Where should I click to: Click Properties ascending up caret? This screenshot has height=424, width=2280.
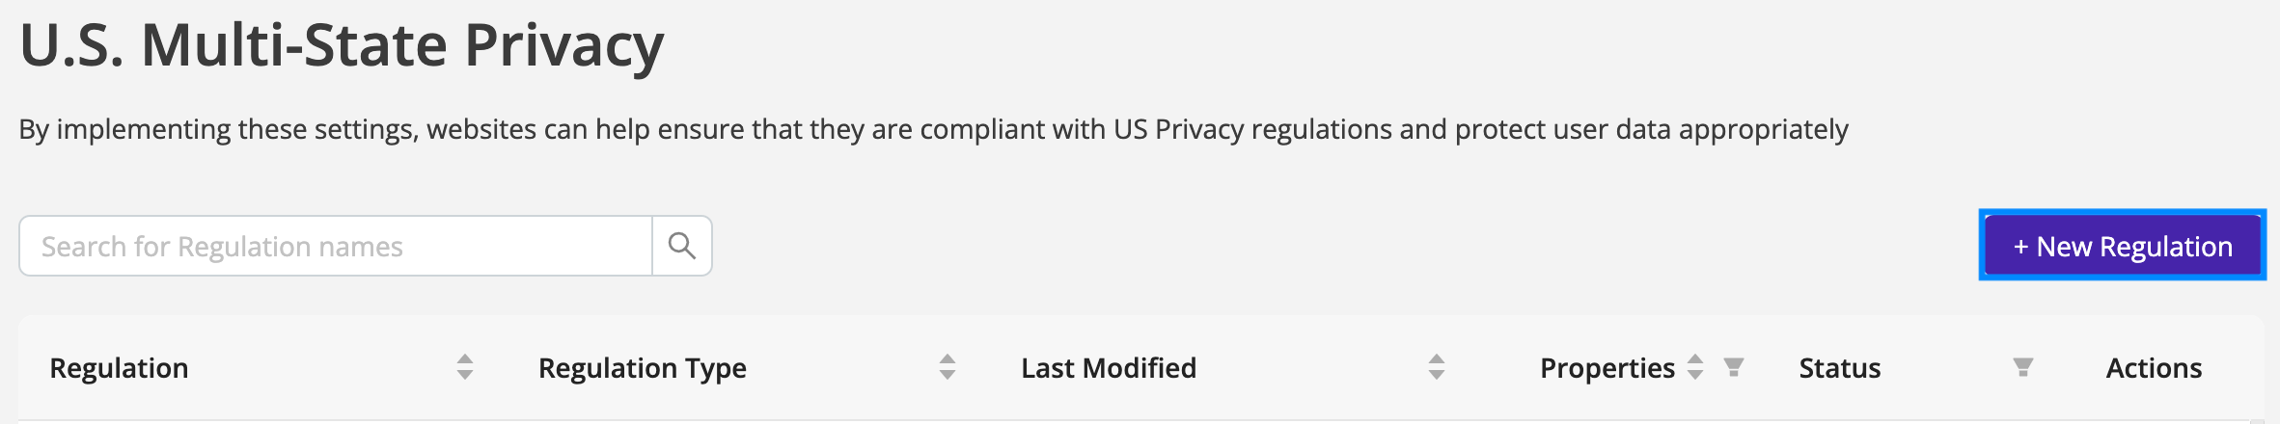point(1695,359)
